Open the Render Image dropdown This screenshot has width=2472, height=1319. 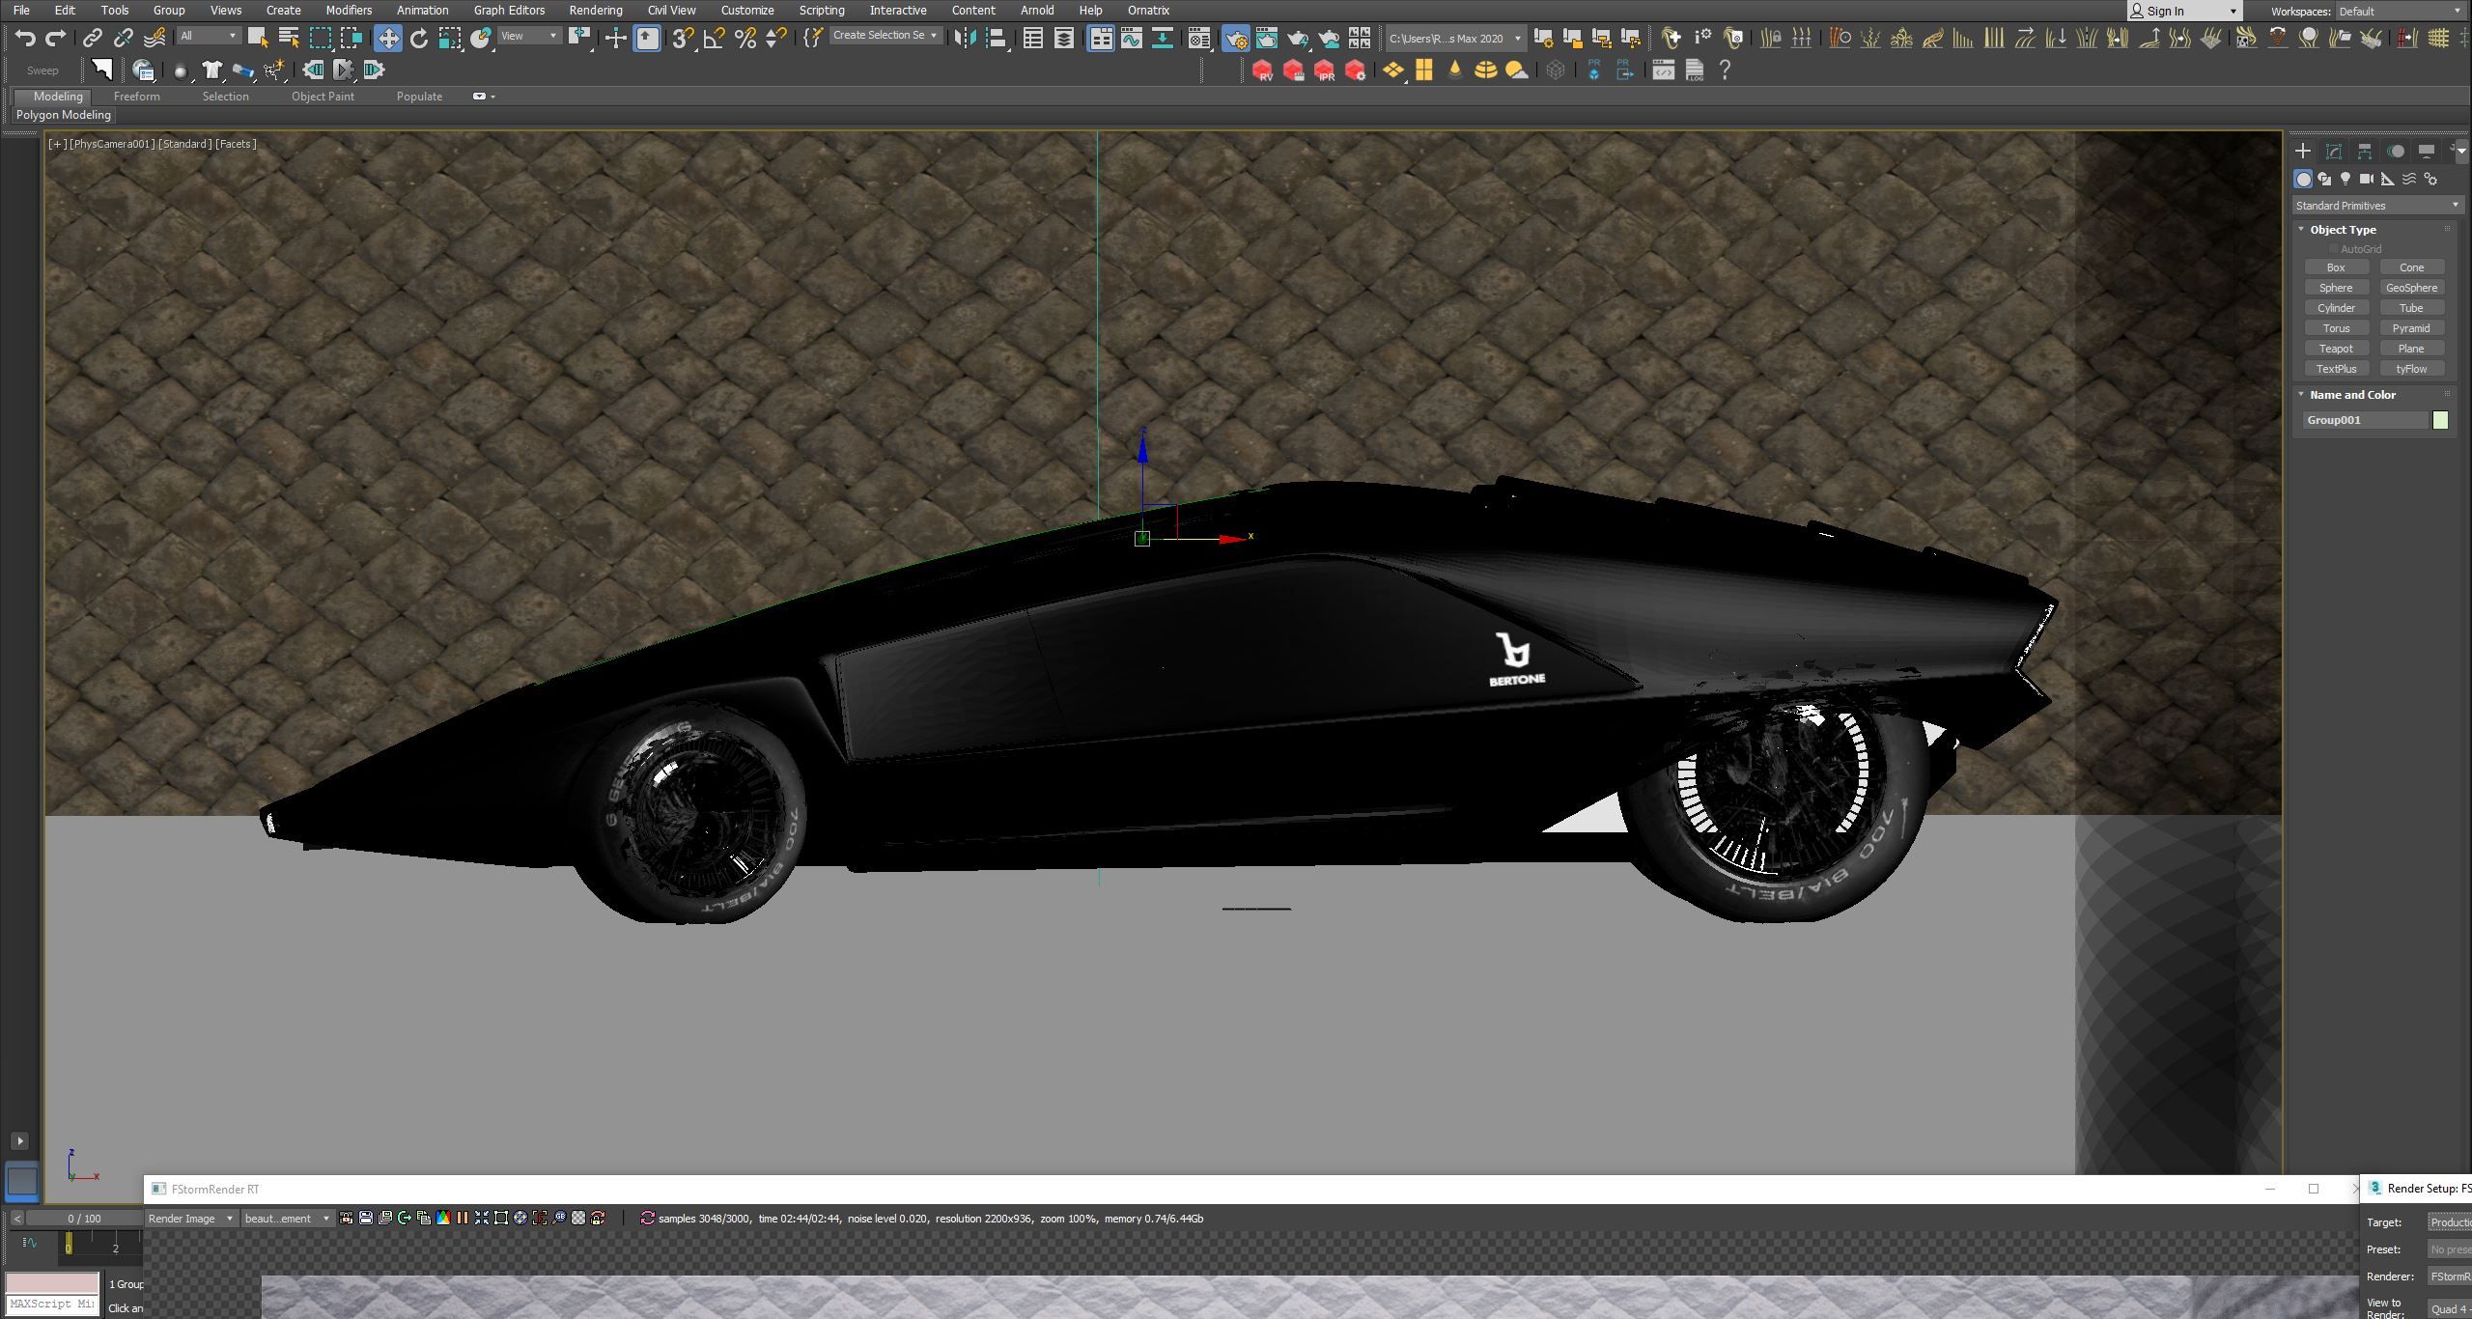190,1219
